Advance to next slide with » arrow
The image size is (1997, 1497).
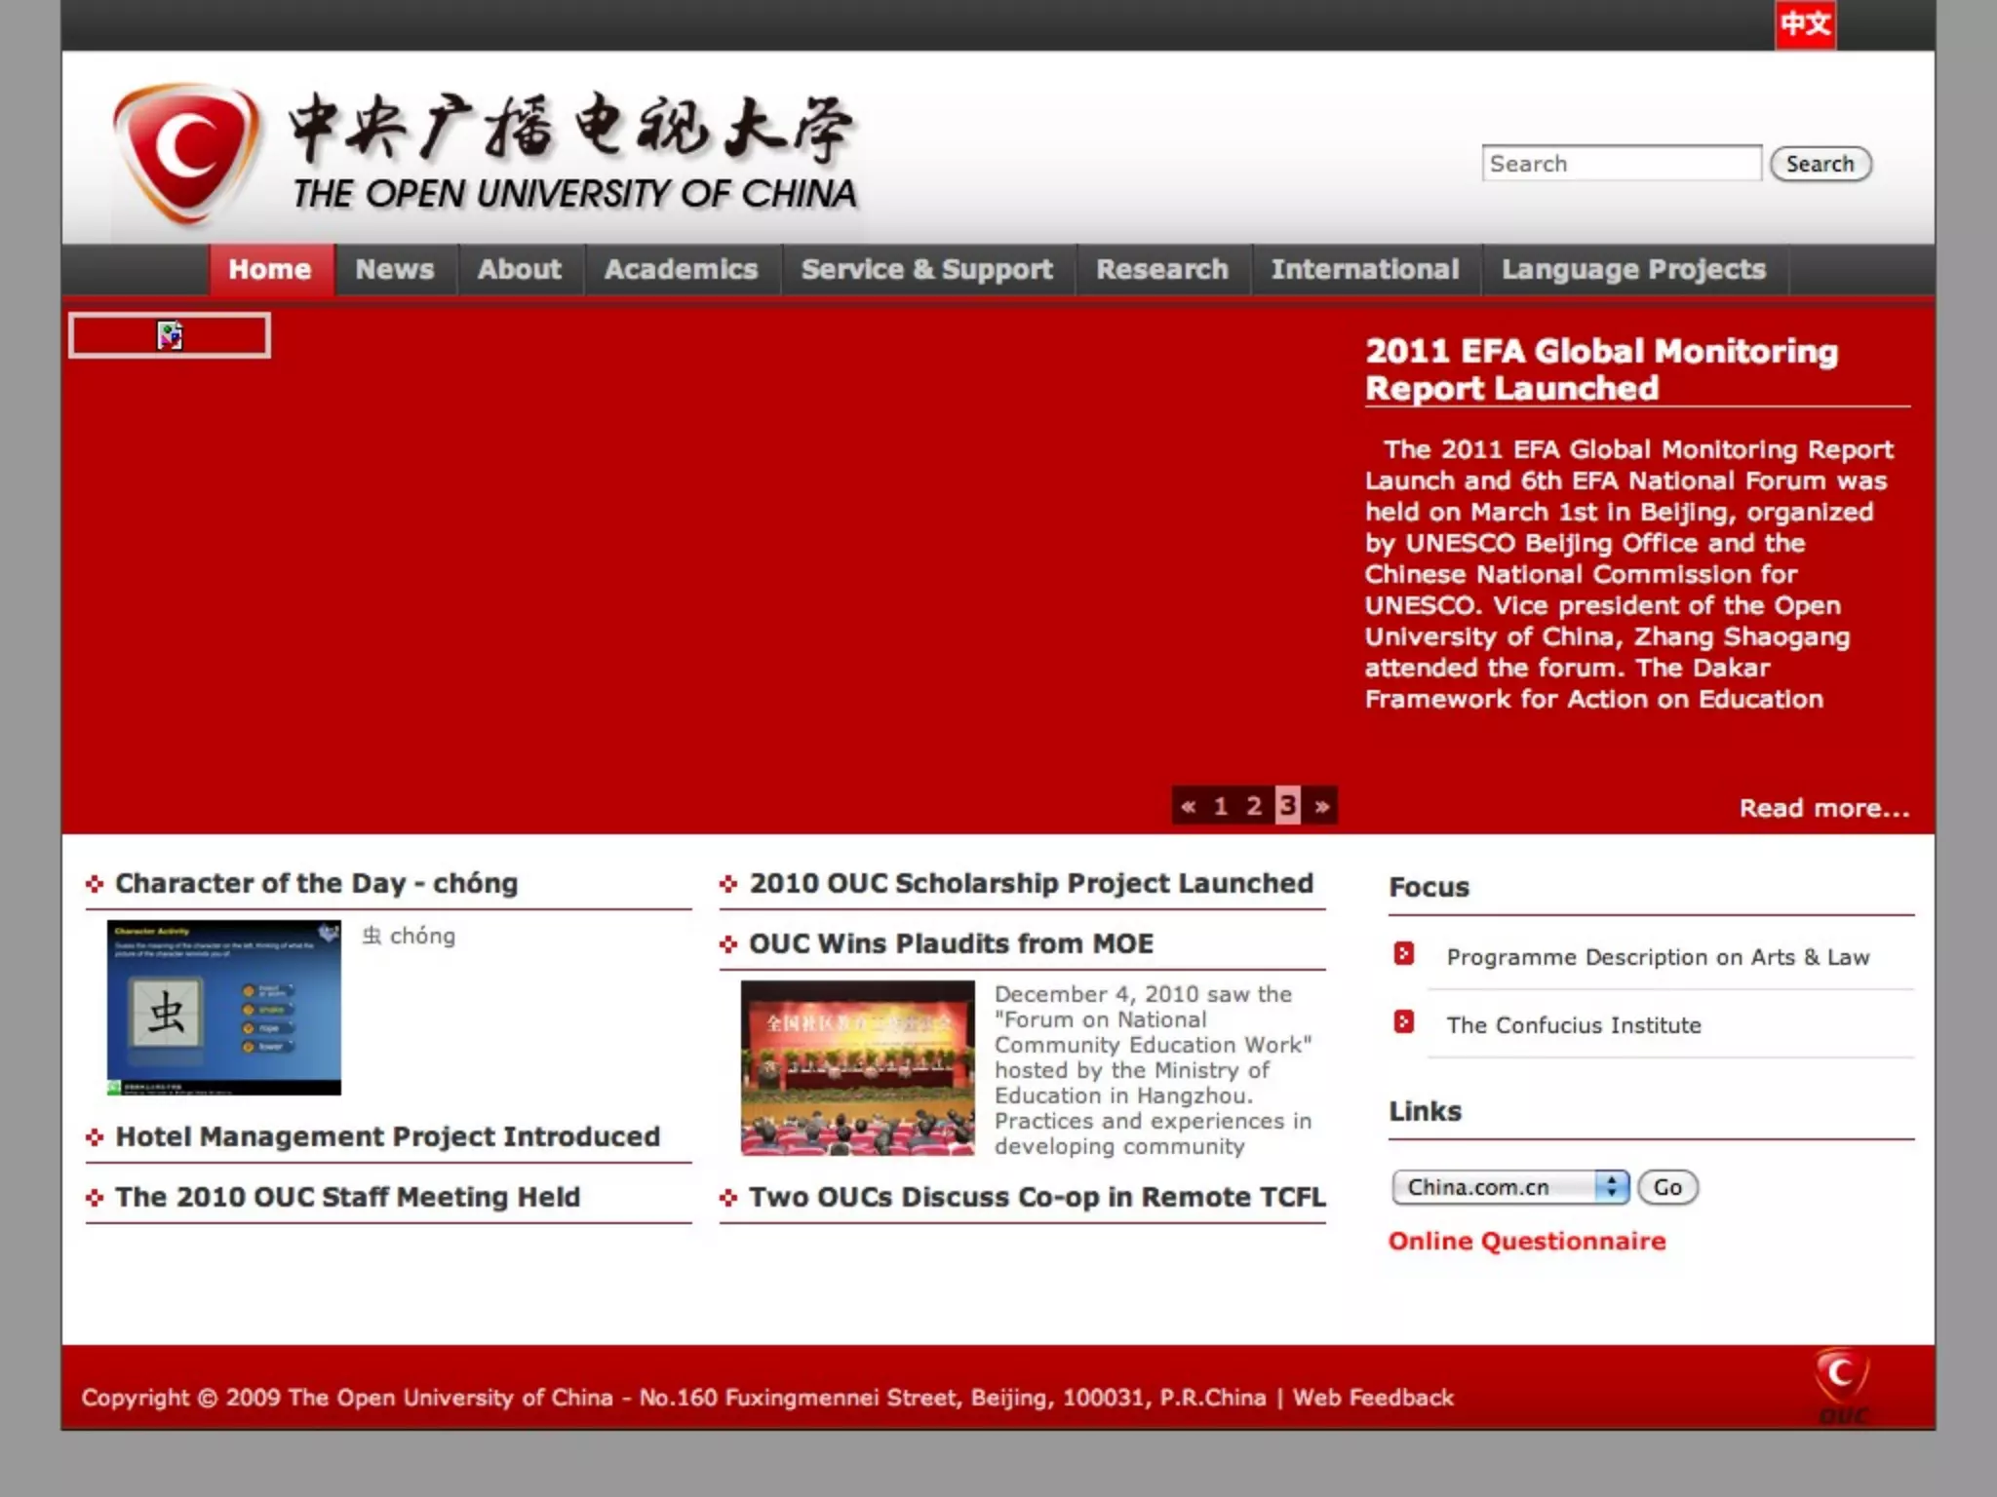coord(1321,806)
